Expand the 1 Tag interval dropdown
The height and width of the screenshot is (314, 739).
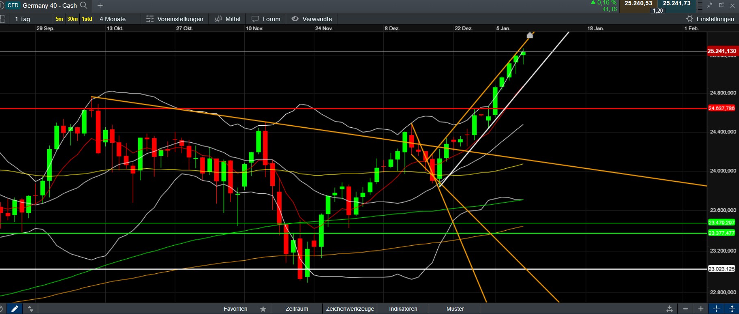23,19
